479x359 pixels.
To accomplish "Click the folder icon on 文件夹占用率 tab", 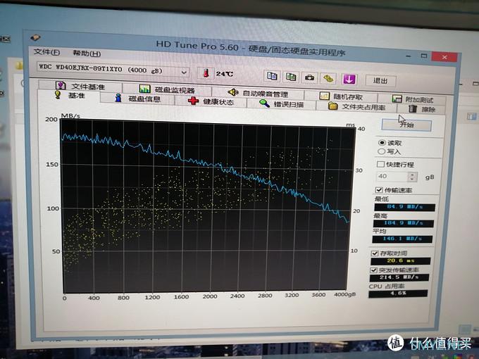I will tap(332, 106).
